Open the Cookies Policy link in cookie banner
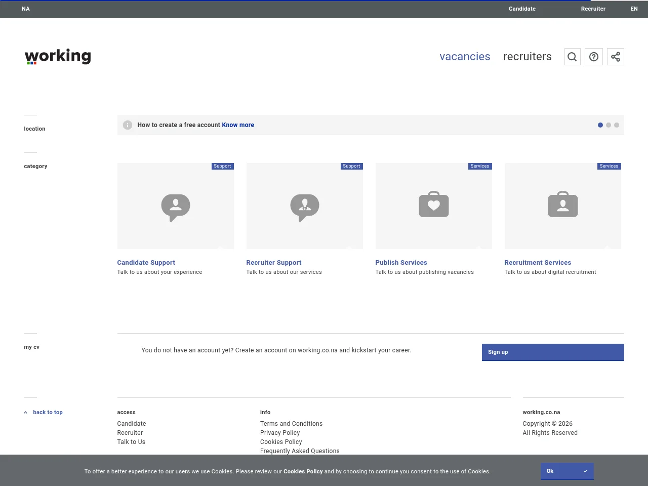The image size is (648, 486). coord(303,471)
